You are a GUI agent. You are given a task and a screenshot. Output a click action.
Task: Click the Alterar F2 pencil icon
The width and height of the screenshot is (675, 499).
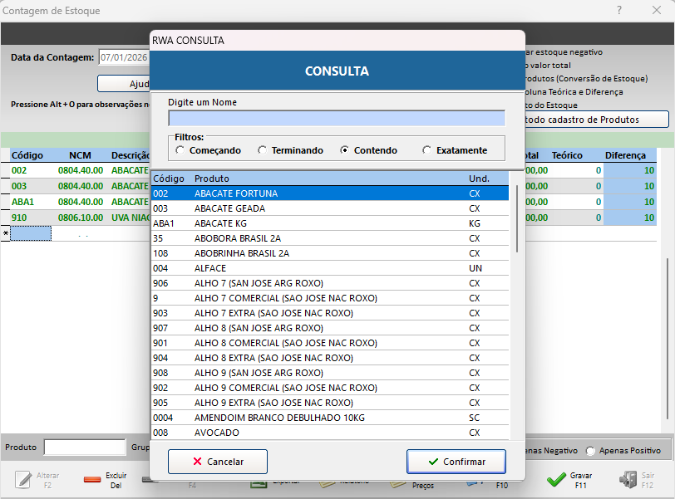25,480
